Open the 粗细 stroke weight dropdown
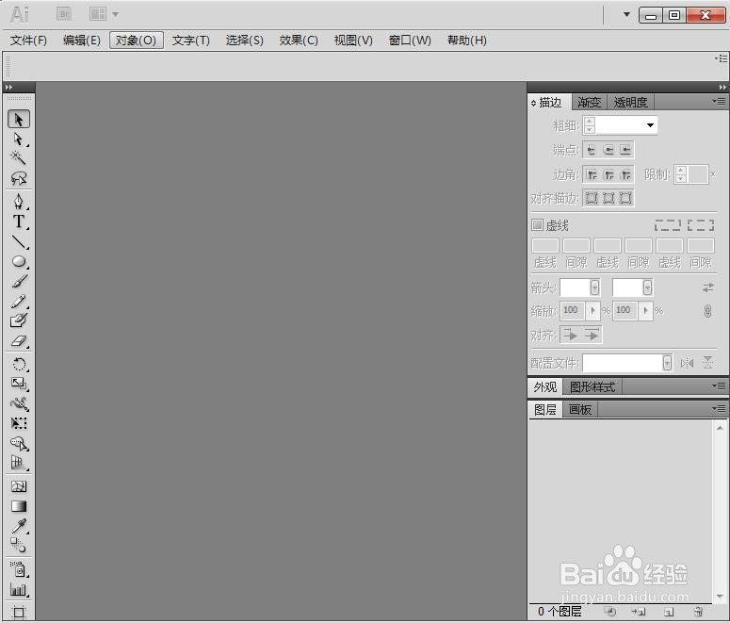This screenshot has height=623, width=730. click(650, 124)
